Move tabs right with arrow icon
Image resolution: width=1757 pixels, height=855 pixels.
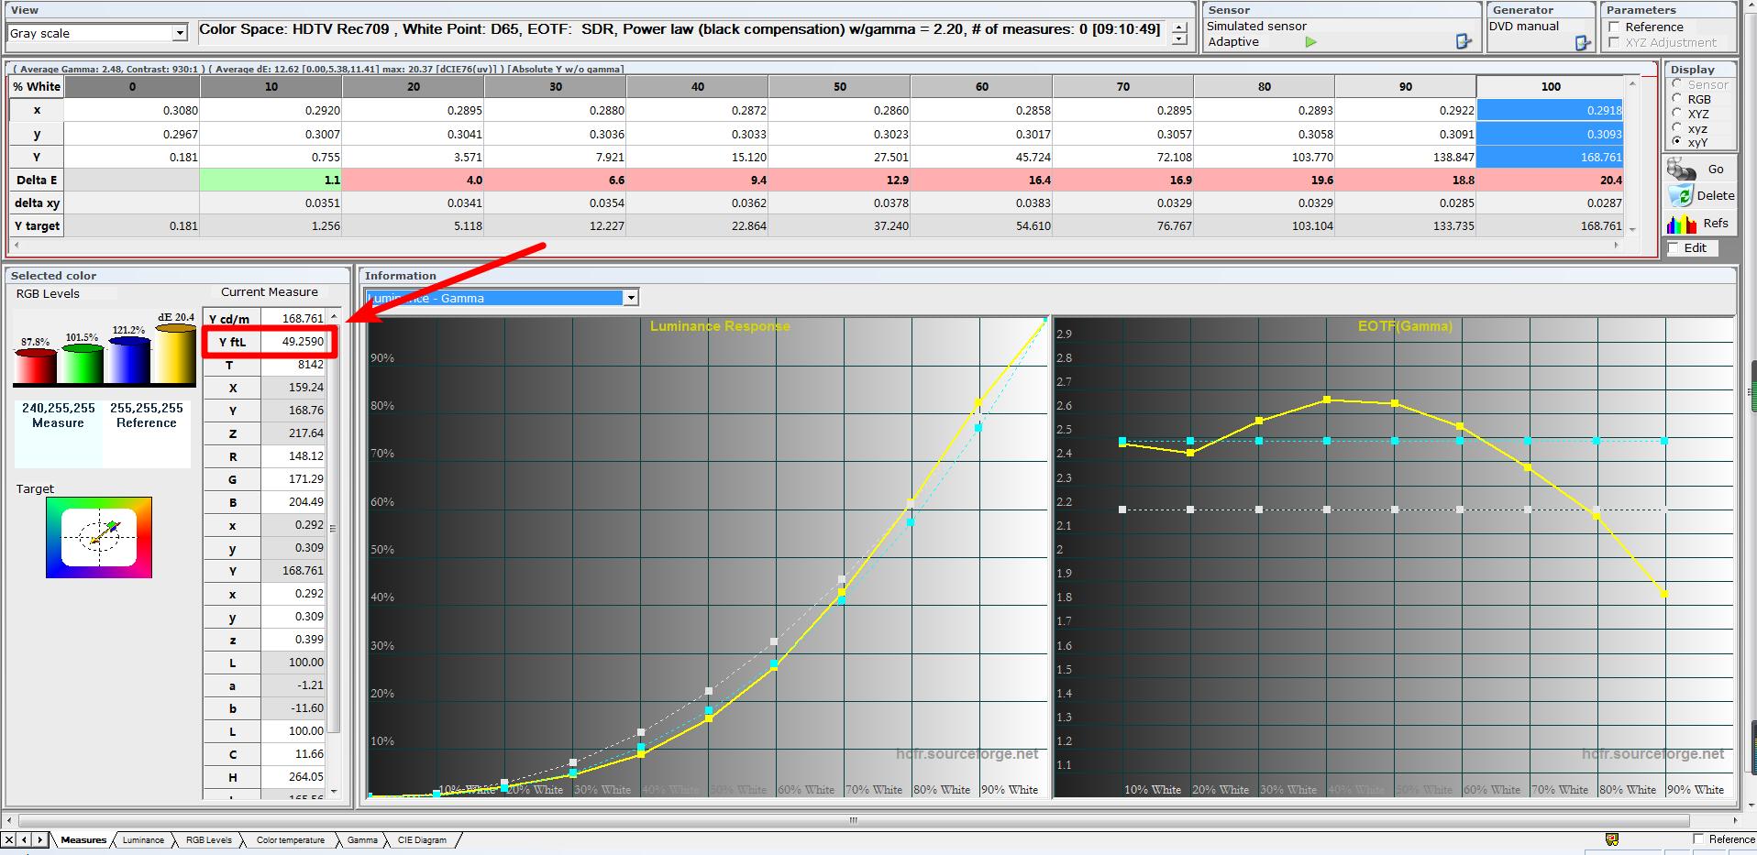tap(39, 839)
